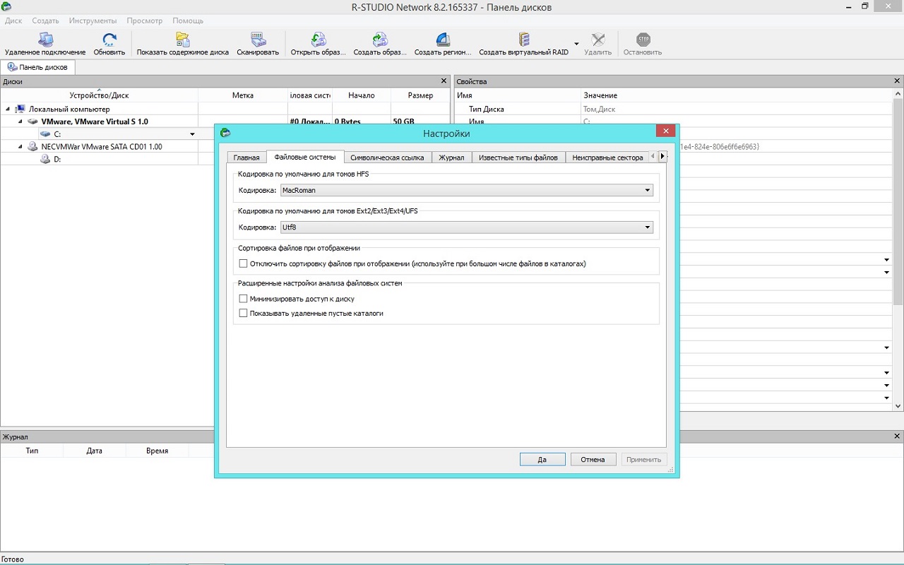Image resolution: width=904 pixels, height=565 pixels.
Task: Click the Создать регион toolbar icon
Action: [443, 40]
